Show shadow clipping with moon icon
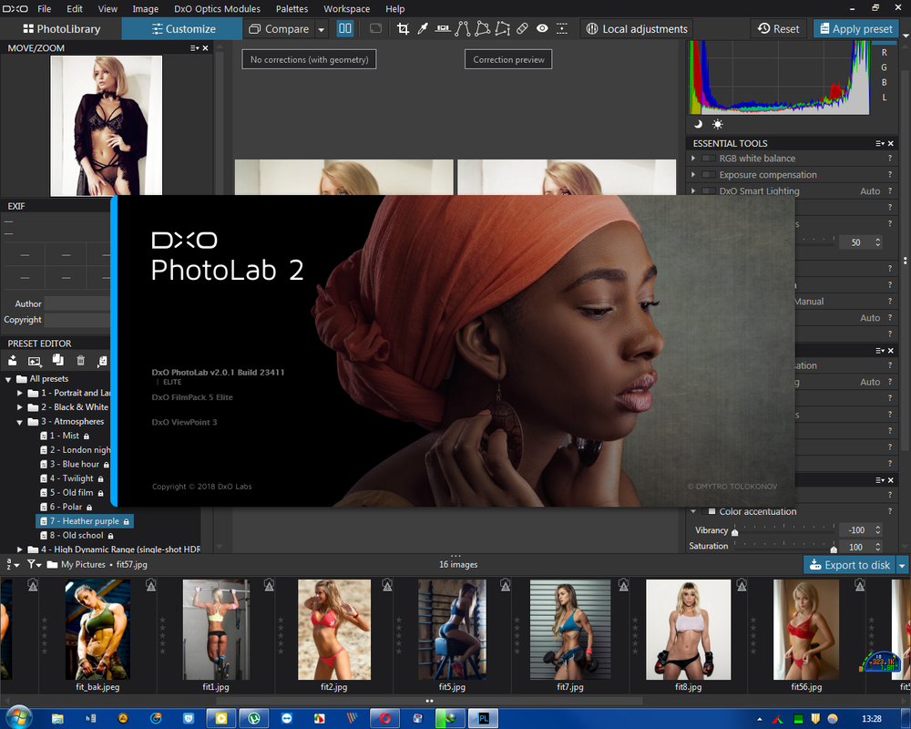 [699, 124]
